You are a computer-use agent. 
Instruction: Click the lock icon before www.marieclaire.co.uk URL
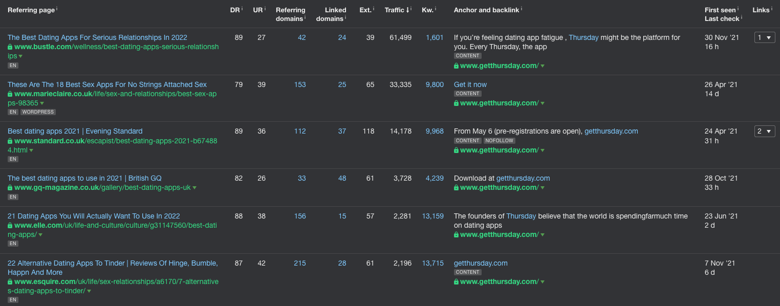[x=10, y=94]
